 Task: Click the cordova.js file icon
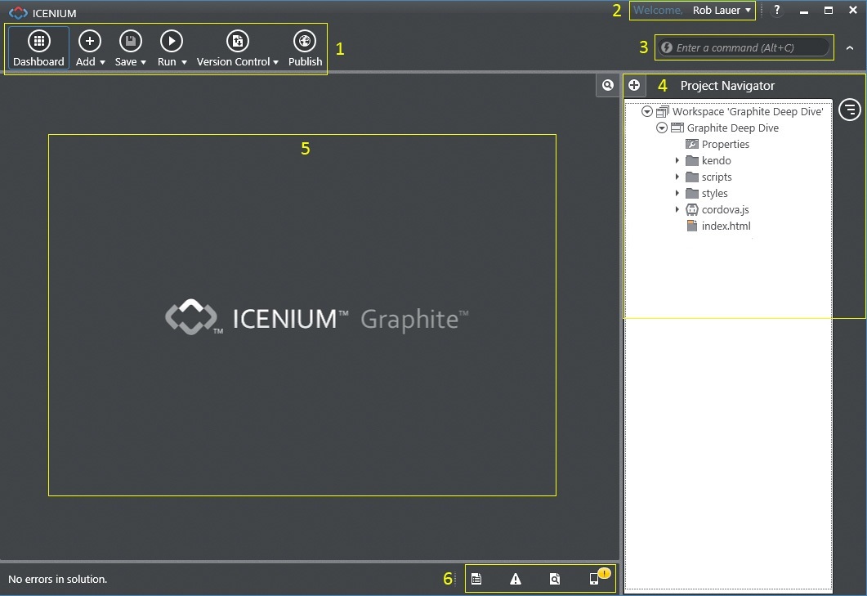coord(691,210)
